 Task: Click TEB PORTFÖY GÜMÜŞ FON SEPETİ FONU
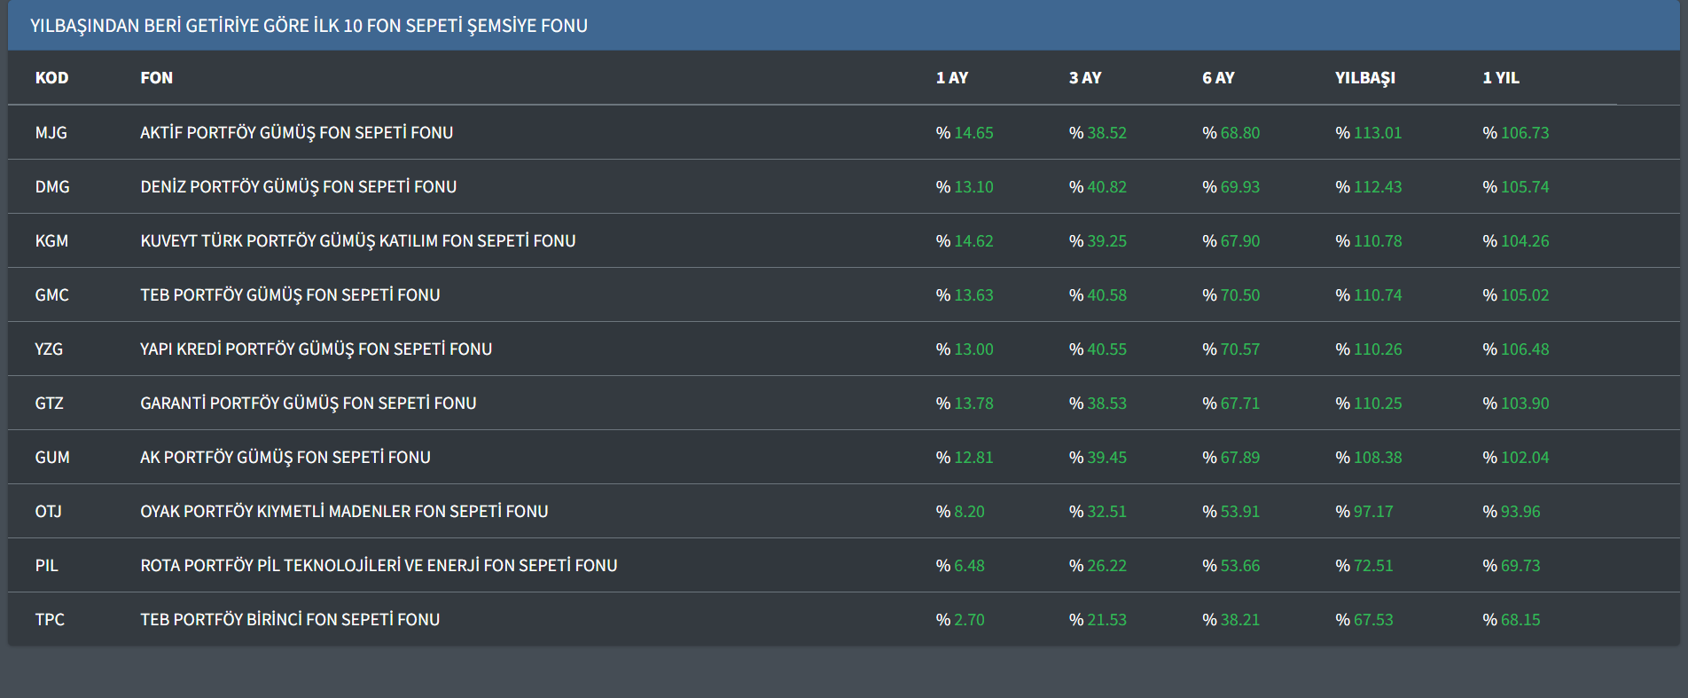(x=290, y=295)
